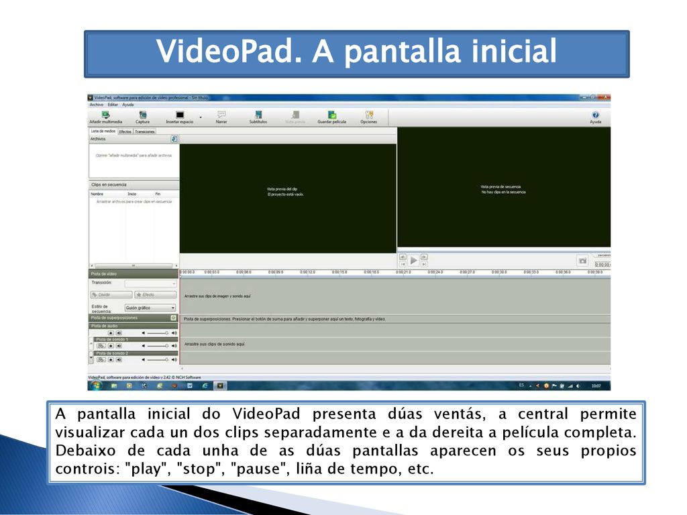
Task: Toggle the first button in Pista de audio row
Action: [111, 333]
